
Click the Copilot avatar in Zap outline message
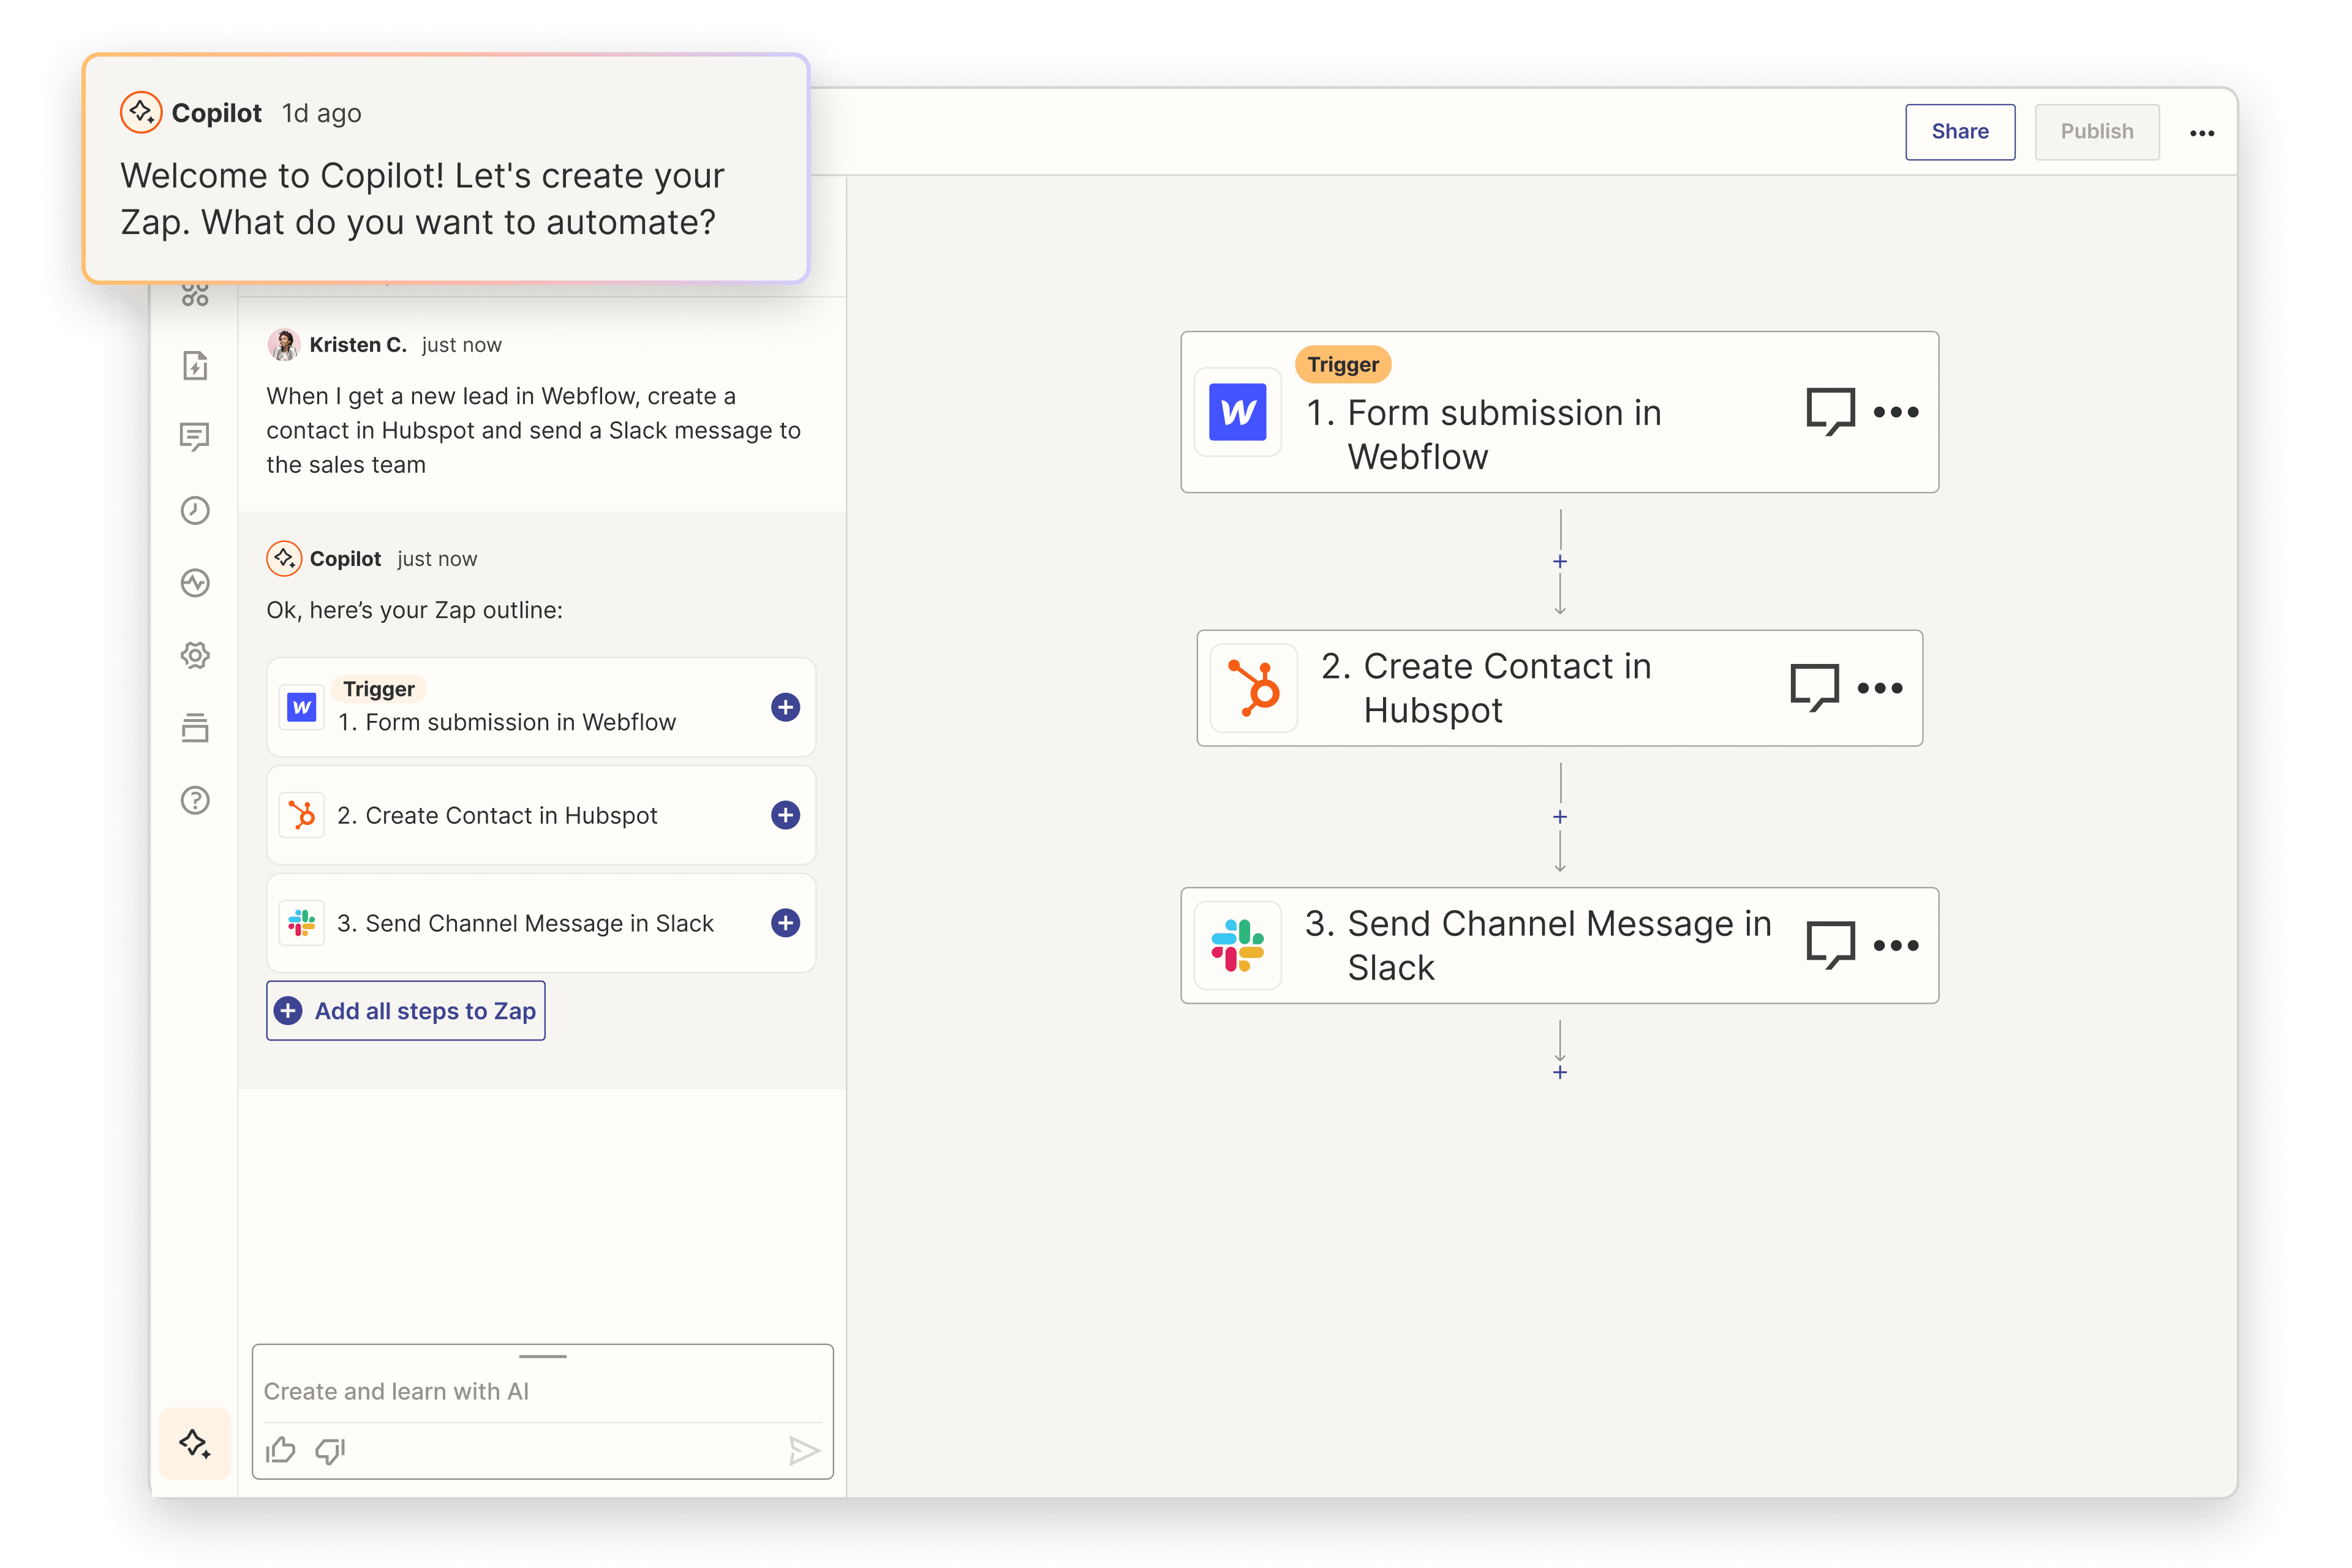click(284, 558)
